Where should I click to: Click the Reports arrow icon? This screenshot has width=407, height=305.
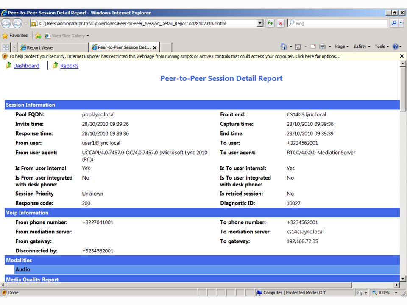pos(55,65)
